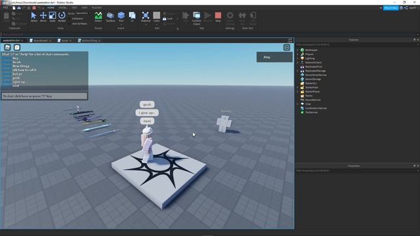This screenshot has width=420, height=236.
Task: Open the dropdown arrow under Color
Action: pos(156,24)
